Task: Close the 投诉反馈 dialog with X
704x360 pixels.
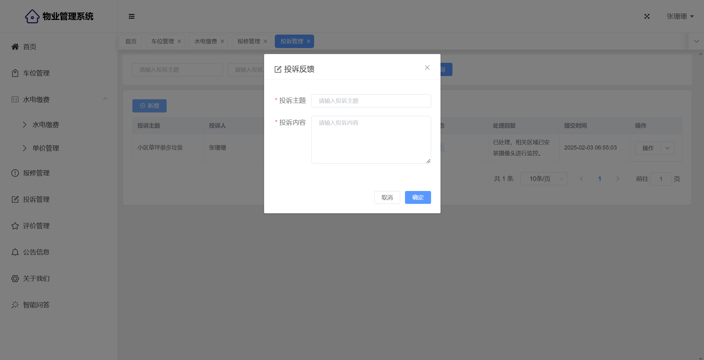Action: coord(427,68)
